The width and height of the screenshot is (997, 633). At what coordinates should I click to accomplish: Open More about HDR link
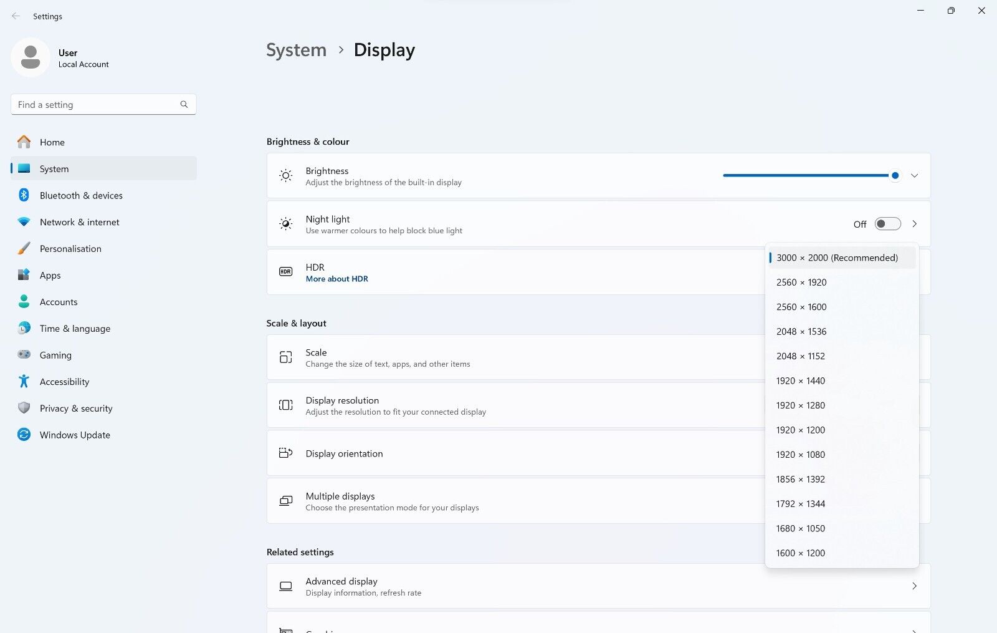pyautogui.click(x=336, y=279)
